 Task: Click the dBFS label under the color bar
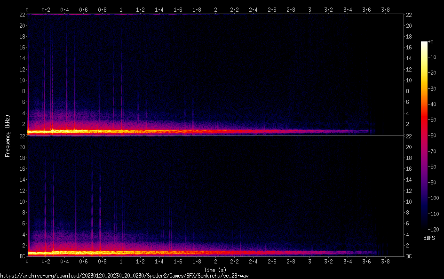click(x=429, y=239)
